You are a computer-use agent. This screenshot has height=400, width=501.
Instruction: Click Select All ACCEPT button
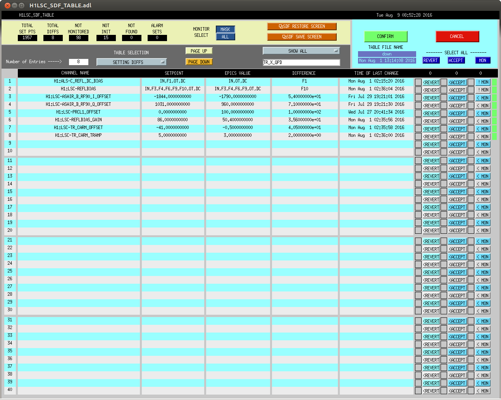click(x=456, y=60)
